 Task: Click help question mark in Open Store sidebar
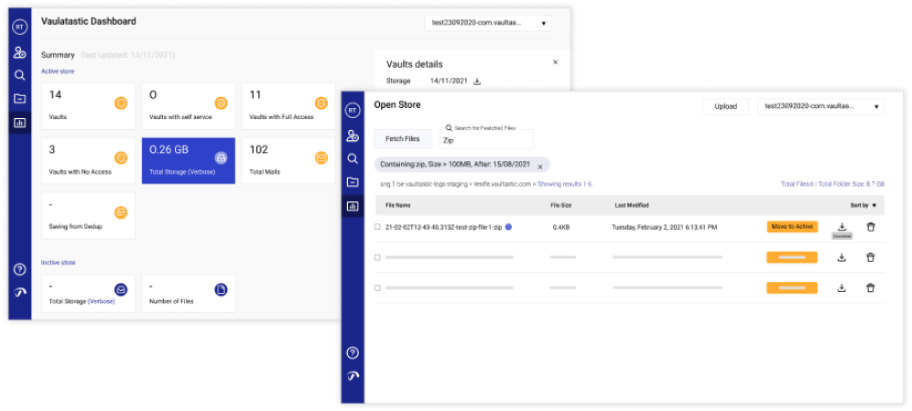coord(353,352)
